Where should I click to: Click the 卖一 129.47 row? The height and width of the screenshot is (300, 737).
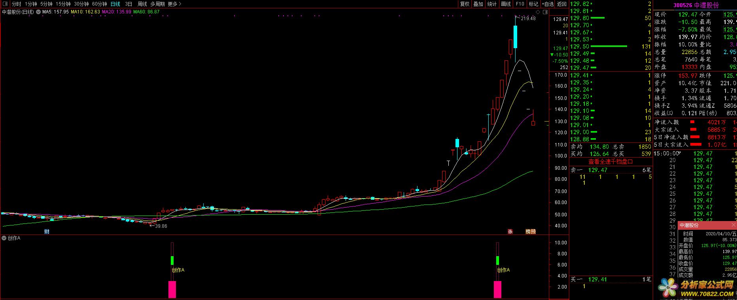tap(610, 170)
